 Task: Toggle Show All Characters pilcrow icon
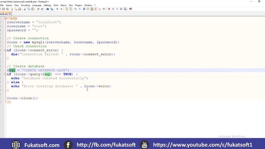[x=79, y=9]
